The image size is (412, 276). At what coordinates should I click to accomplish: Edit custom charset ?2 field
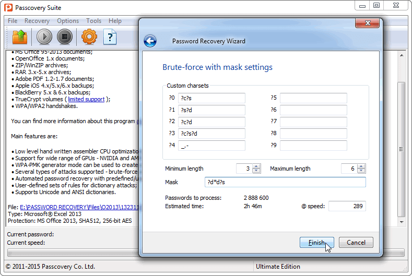pyautogui.click(x=212, y=122)
